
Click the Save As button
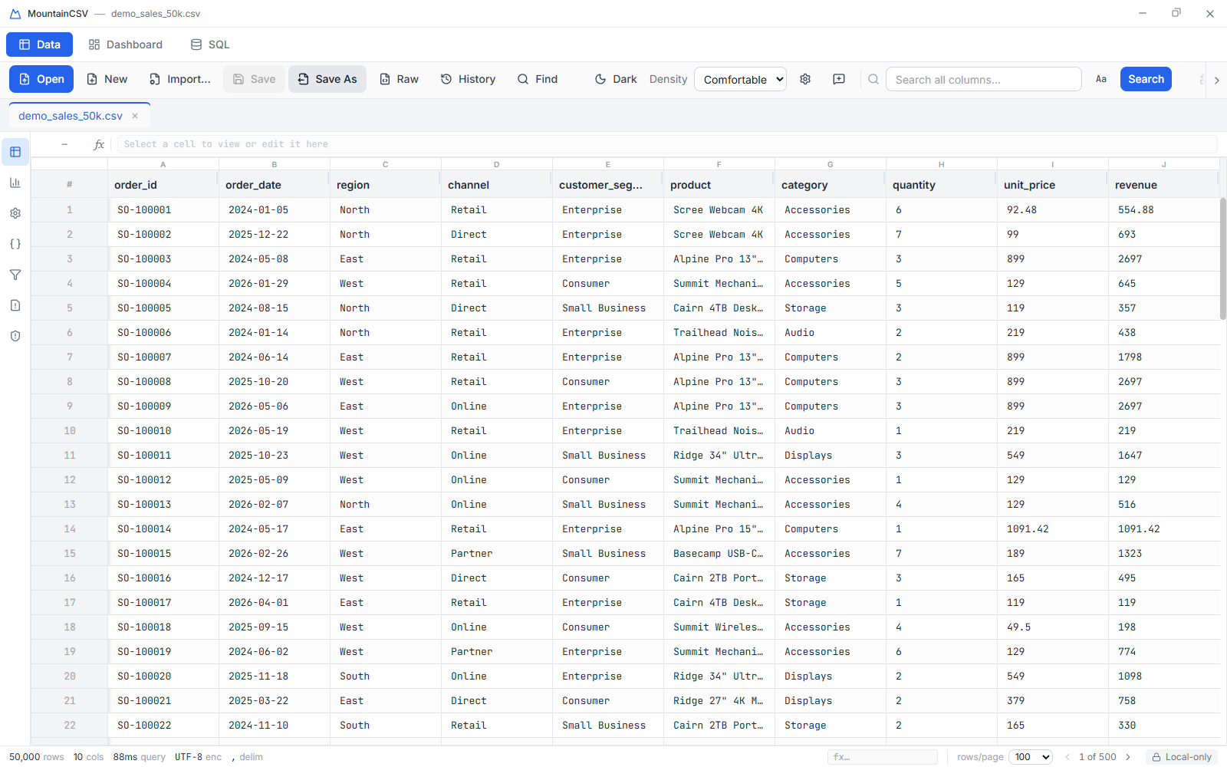(327, 79)
